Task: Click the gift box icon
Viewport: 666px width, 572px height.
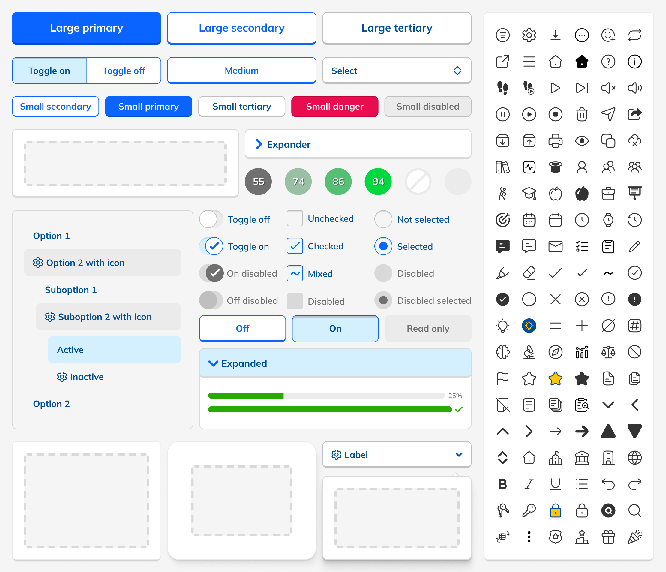Action: pyautogui.click(x=608, y=537)
